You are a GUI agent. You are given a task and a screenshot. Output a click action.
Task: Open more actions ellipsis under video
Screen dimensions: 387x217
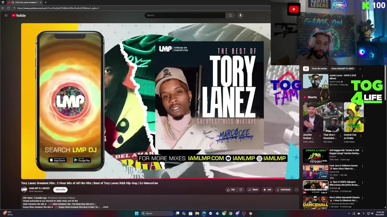click(x=297, y=190)
